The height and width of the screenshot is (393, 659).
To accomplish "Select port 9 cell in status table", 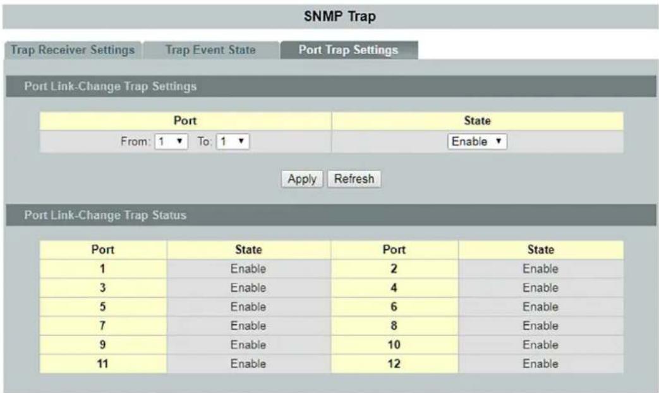I will (103, 345).
